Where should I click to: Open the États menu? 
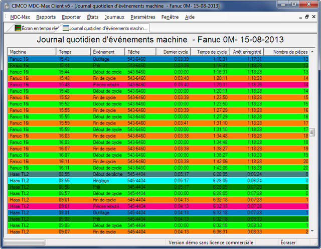click(92, 17)
